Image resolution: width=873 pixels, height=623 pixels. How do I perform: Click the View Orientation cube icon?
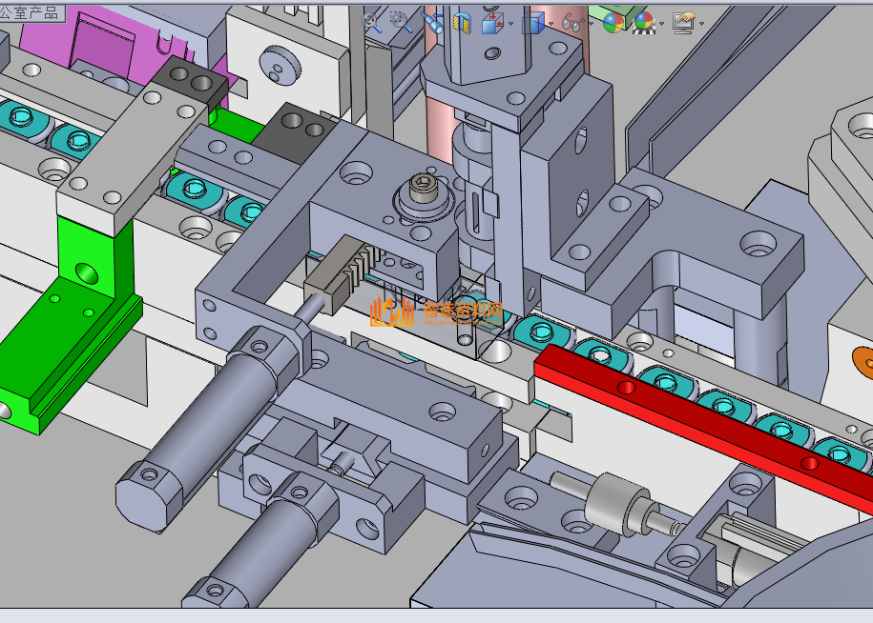coord(492,23)
